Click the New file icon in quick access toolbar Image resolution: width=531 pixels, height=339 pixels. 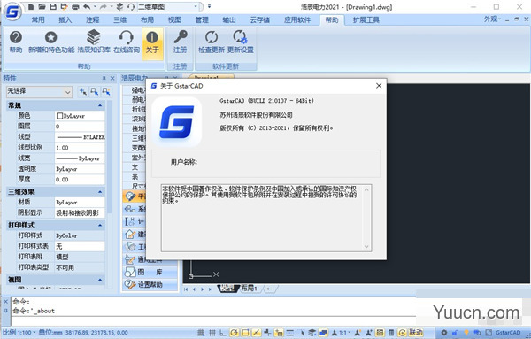coord(30,6)
